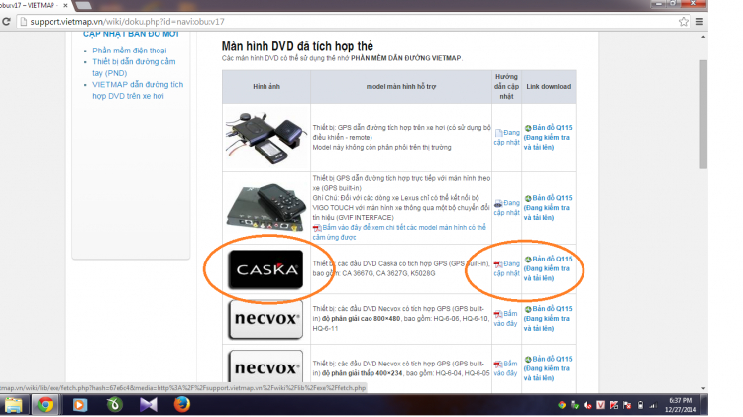Screen dimensions: 743x417
Task: Click the VIGO TOUCH device image thumbnail
Action: [265, 207]
